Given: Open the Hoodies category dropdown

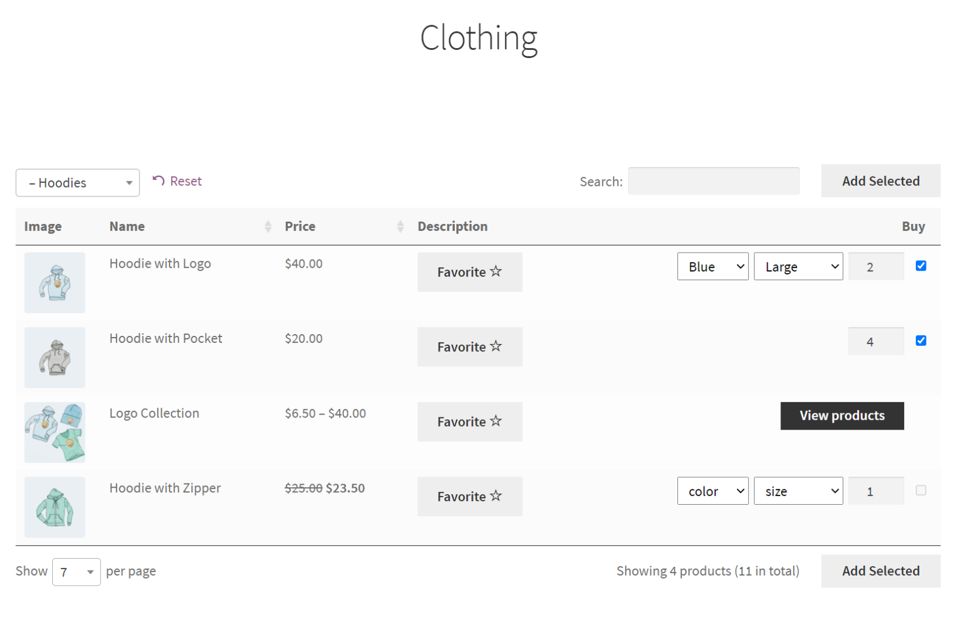Looking at the screenshot, I should (77, 182).
